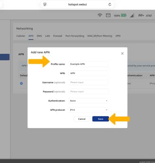The image size is (155, 163).
Task: Open the APN protocol dropdown
Action: [x=89, y=110]
